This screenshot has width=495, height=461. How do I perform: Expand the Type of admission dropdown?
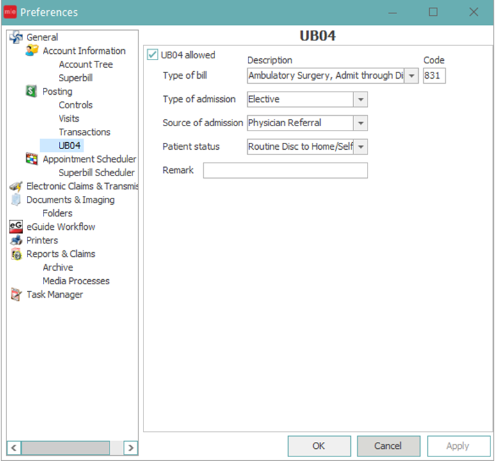[361, 99]
